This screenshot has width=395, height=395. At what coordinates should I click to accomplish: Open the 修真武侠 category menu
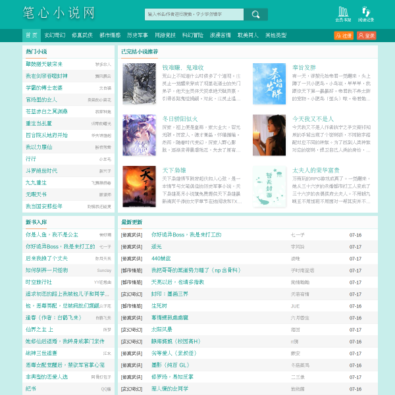pos(82,36)
